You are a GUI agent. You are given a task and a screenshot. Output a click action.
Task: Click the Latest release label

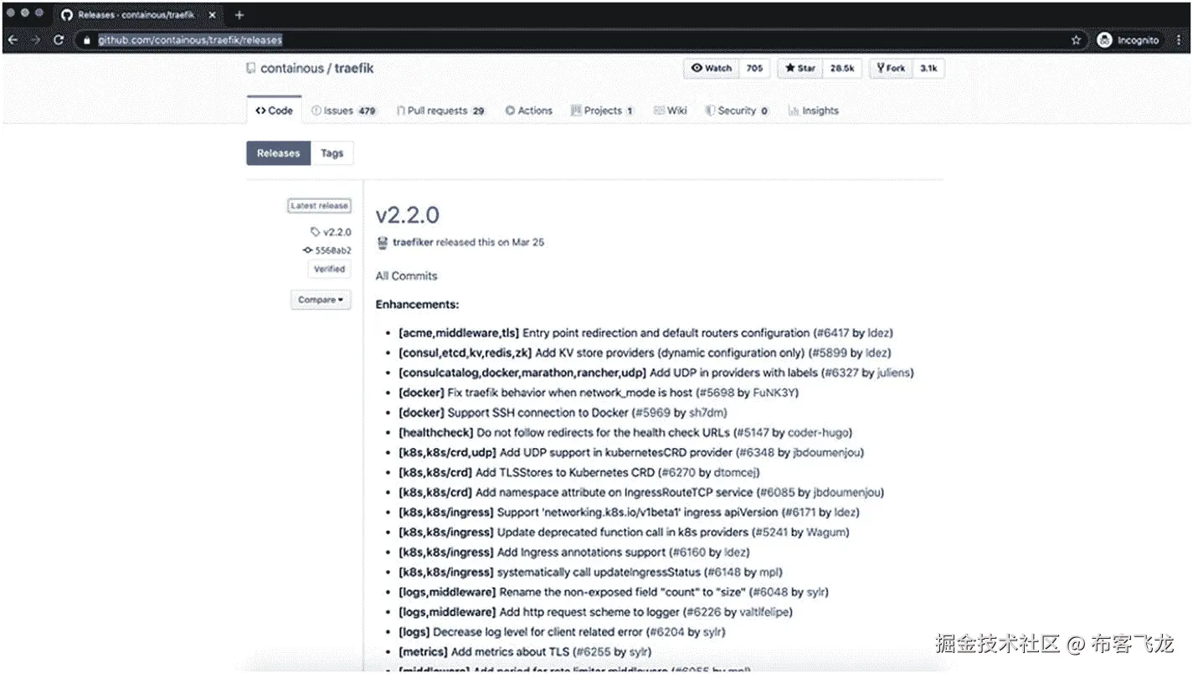319,205
